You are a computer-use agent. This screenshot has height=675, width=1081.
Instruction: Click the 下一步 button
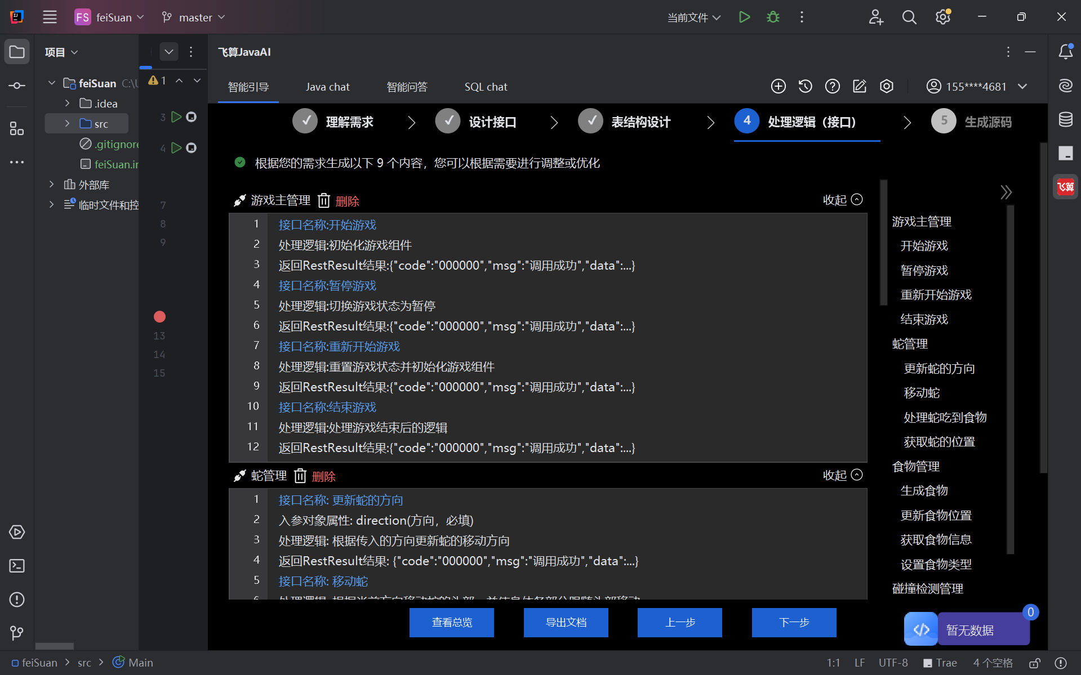pyautogui.click(x=794, y=622)
